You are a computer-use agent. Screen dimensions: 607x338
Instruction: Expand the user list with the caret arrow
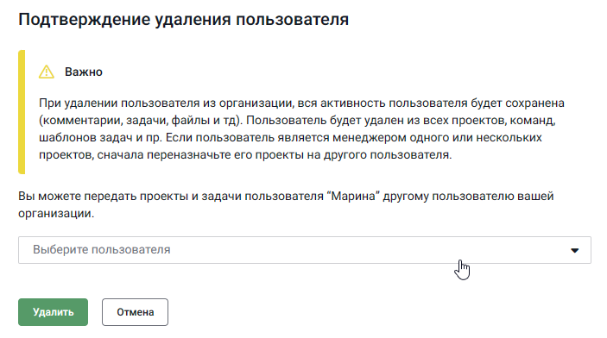[574, 251]
